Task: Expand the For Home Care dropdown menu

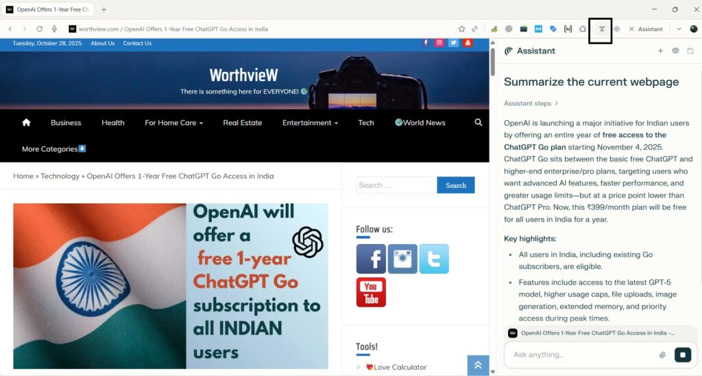Action: (x=173, y=122)
